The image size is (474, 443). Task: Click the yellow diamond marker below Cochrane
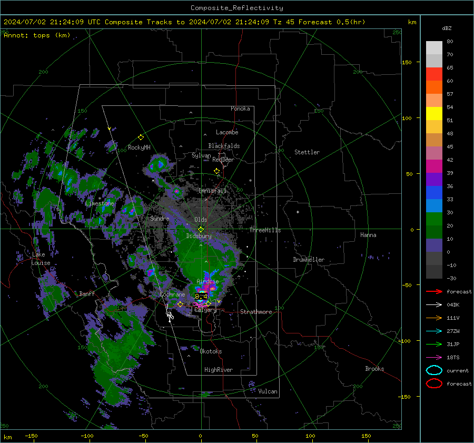click(181, 304)
